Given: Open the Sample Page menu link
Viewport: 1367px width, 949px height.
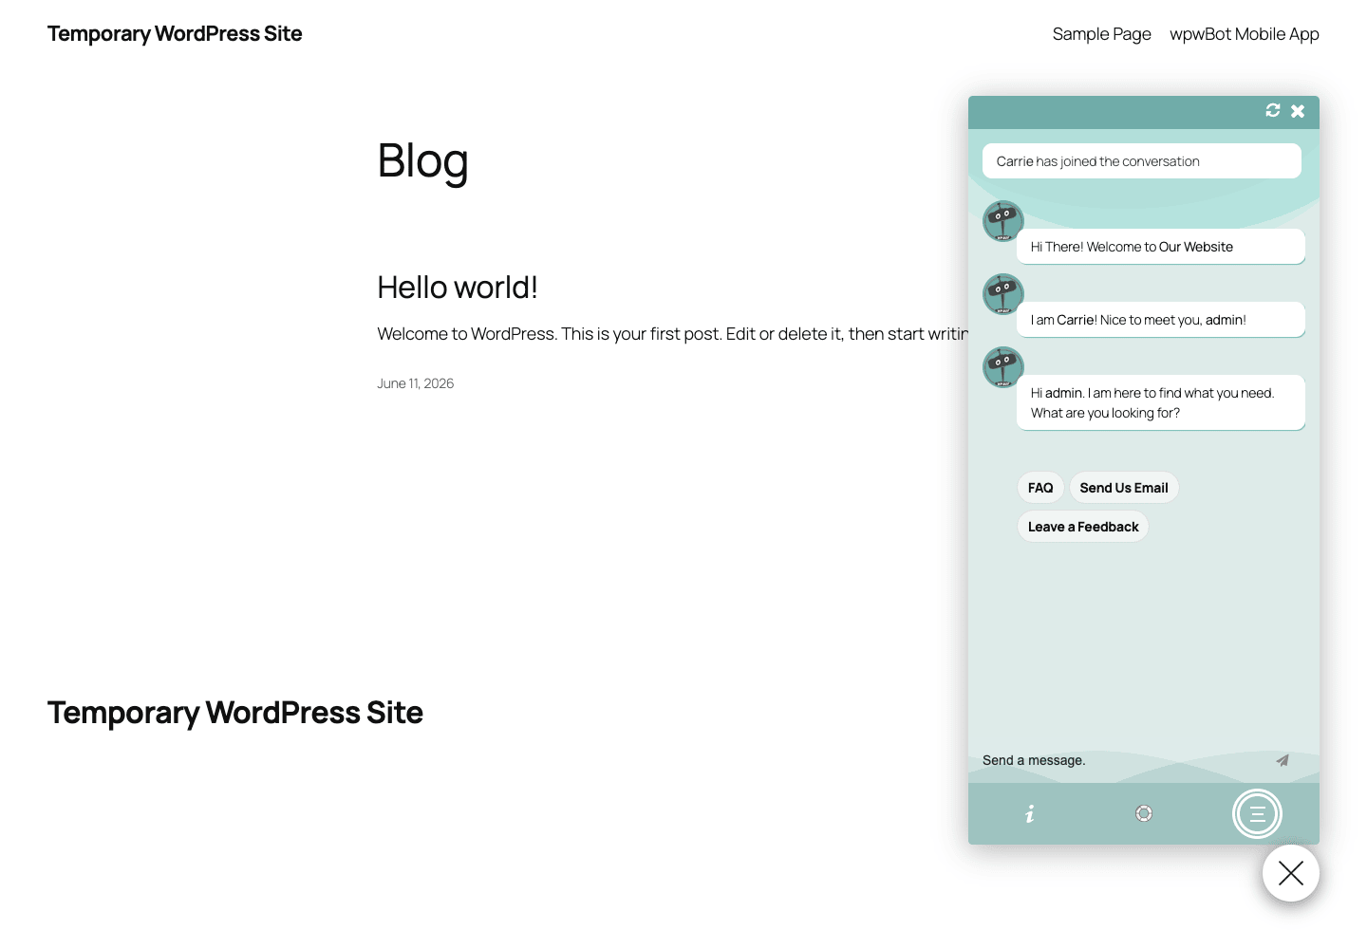Looking at the screenshot, I should [1101, 34].
